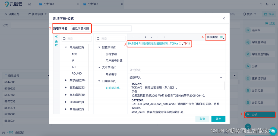Open the 字段类型 dropdown
Viewport: 278px width, 136px height.
[x=215, y=37]
